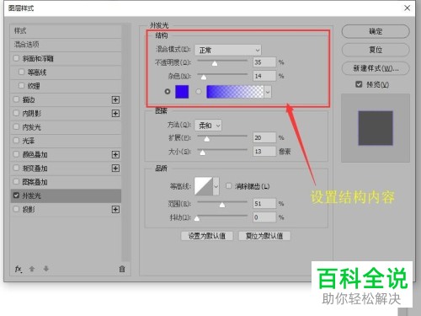Select the 外发光 effect row

tap(67, 195)
